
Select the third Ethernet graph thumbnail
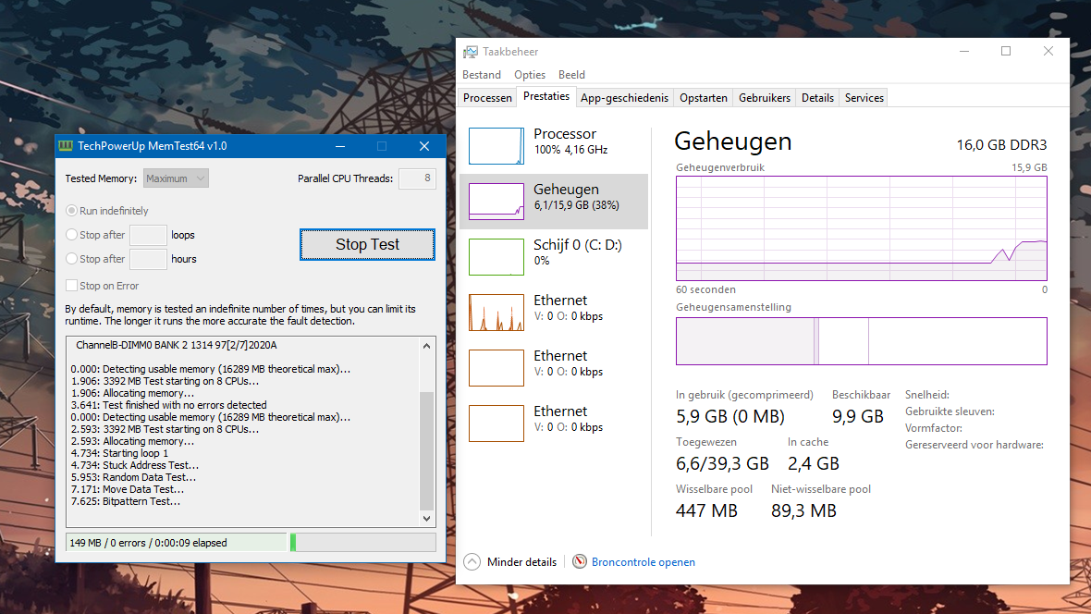pyautogui.click(x=496, y=424)
